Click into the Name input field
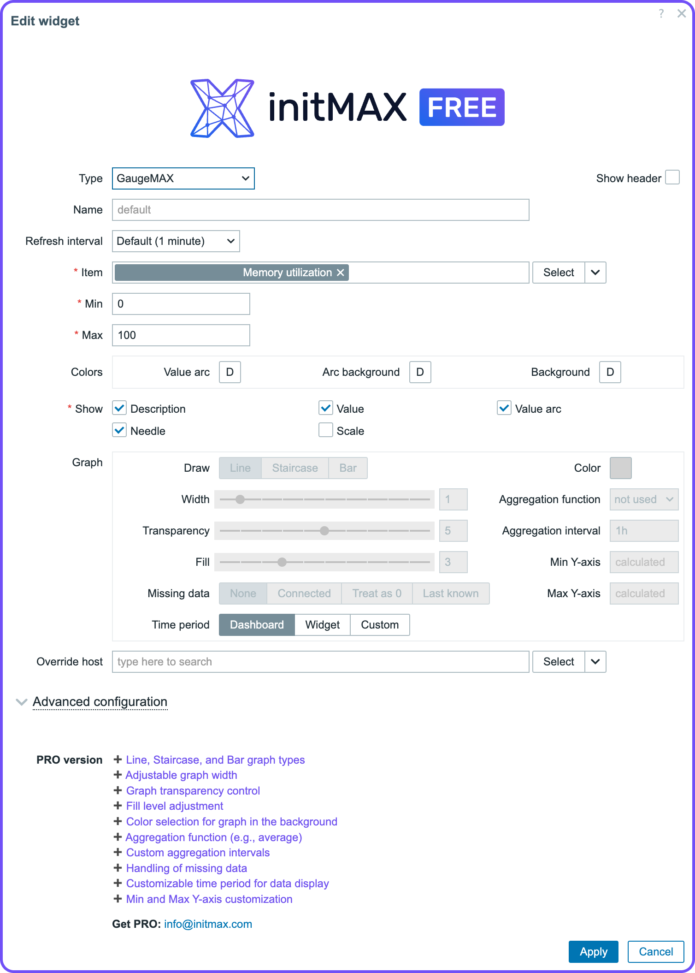The height and width of the screenshot is (973, 695). [320, 210]
